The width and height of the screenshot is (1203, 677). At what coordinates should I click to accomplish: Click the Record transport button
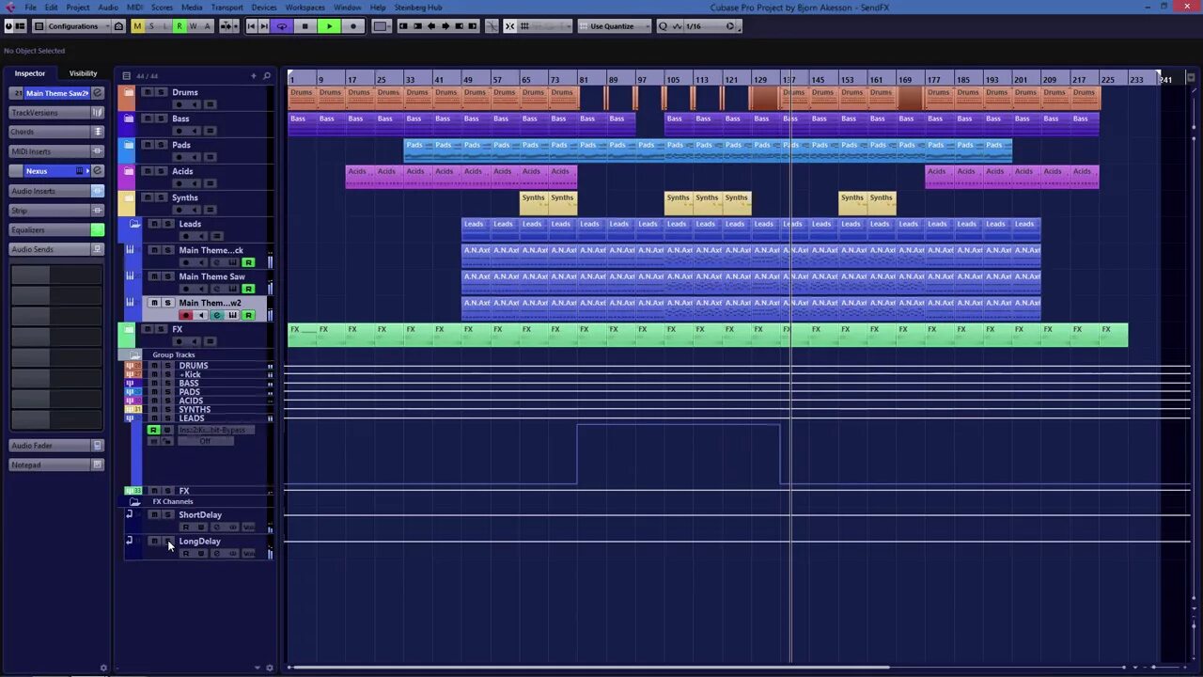coord(353,26)
